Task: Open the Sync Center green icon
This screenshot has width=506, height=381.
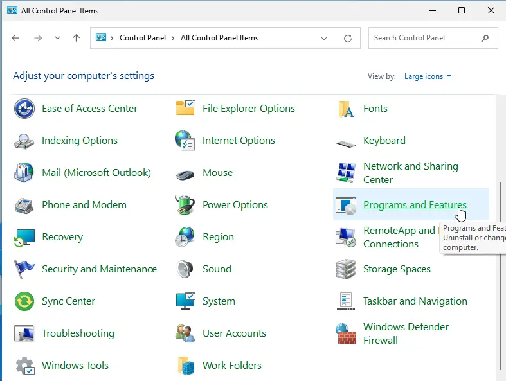Action: click(x=24, y=301)
